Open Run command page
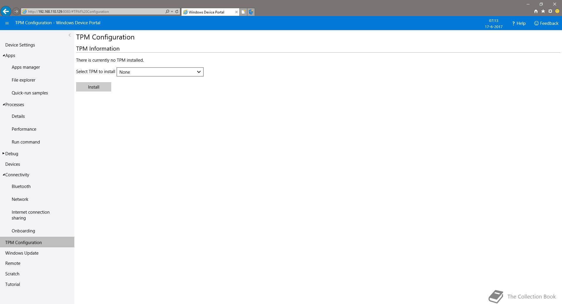 26,142
